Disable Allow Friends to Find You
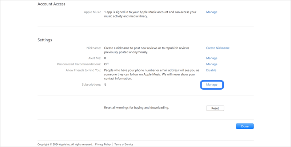This screenshot has width=291, height=147. [x=211, y=70]
